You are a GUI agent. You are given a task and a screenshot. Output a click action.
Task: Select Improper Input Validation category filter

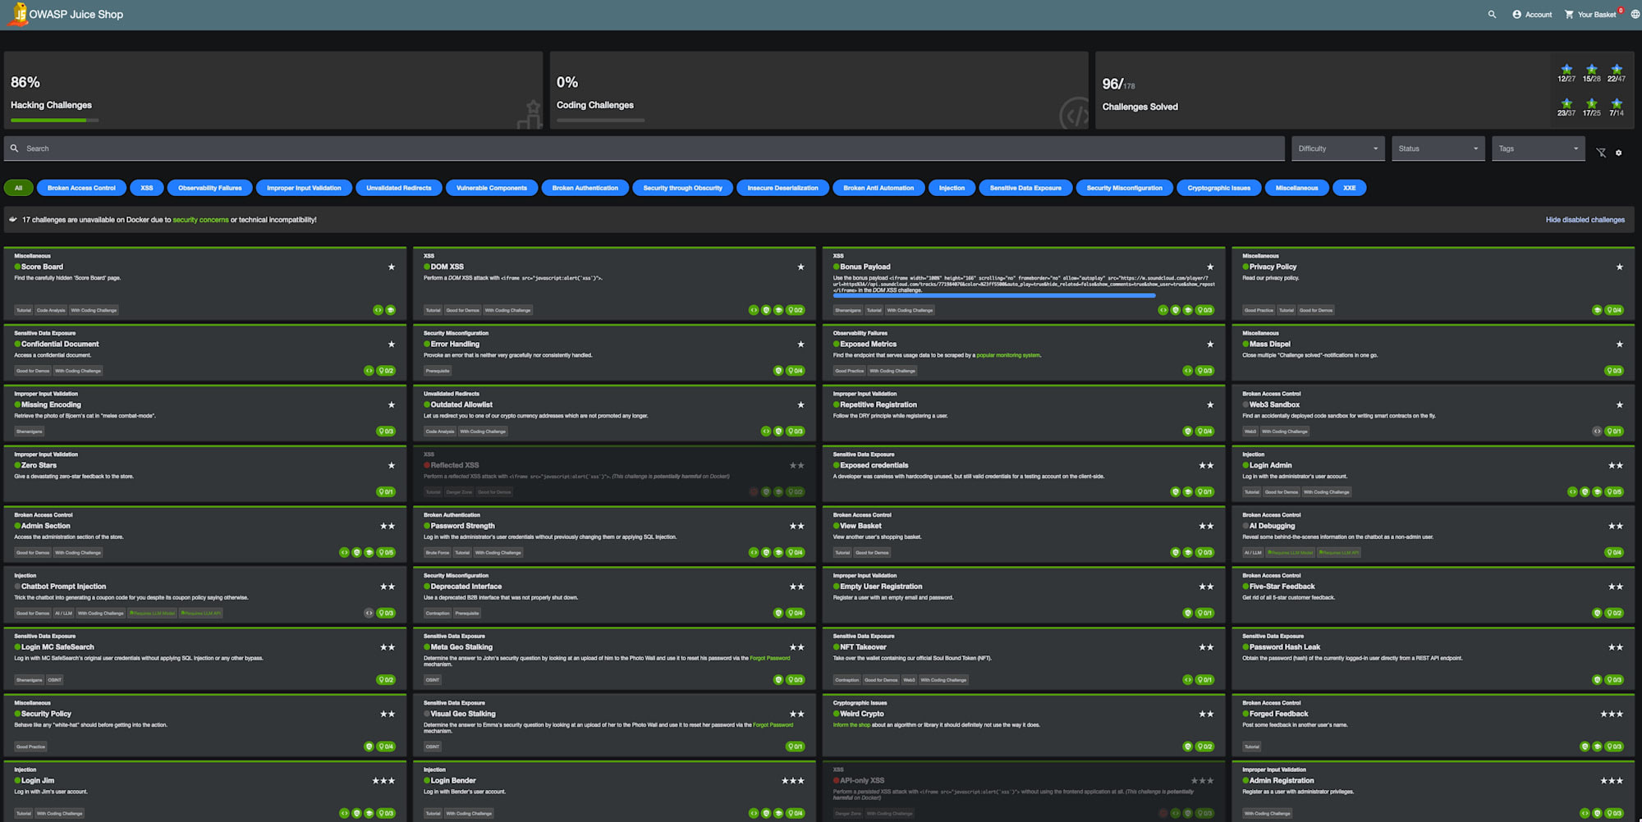(304, 188)
